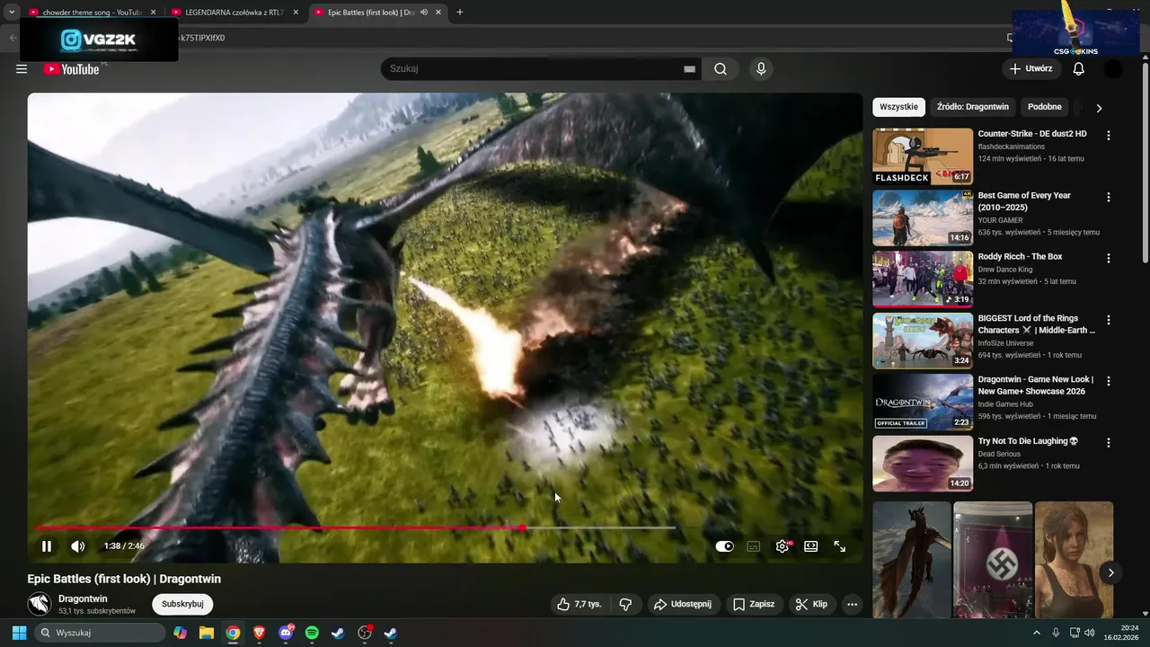The width and height of the screenshot is (1150, 647).
Task: Open the Dragontwin channel avatar
Action: (x=39, y=604)
